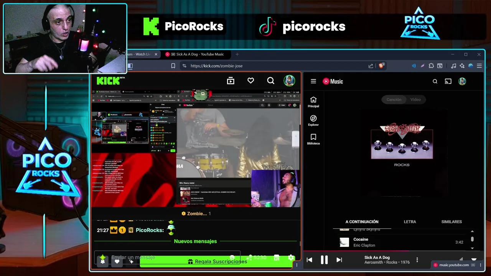Open Brave Shields icon
Image resolution: width=491 pixels, height=276 pixels.
click(381, 66)
